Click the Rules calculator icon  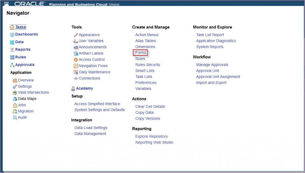(x=12, y=57)
